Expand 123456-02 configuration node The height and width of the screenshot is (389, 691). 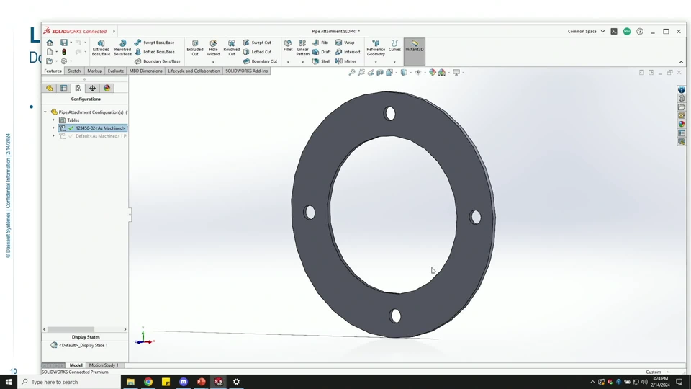point(53,128)
